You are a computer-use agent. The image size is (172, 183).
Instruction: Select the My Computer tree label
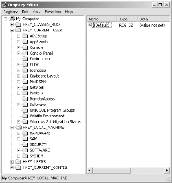point(27,19)
